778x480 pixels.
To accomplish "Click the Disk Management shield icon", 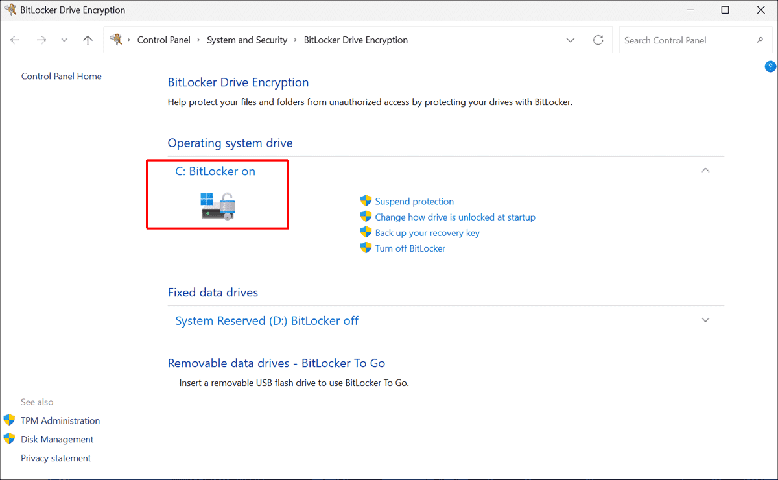I will [x=9, y=439].
